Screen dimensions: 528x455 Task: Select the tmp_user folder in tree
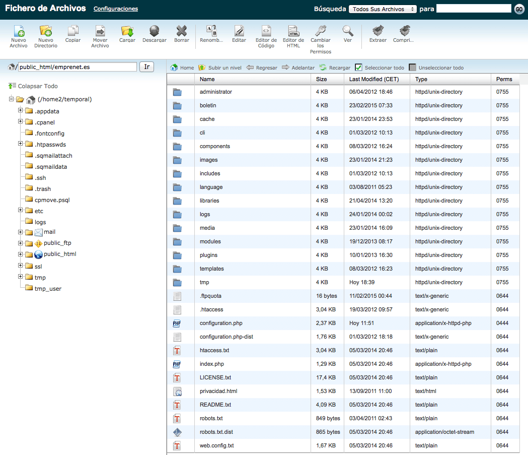click(48, 289)
